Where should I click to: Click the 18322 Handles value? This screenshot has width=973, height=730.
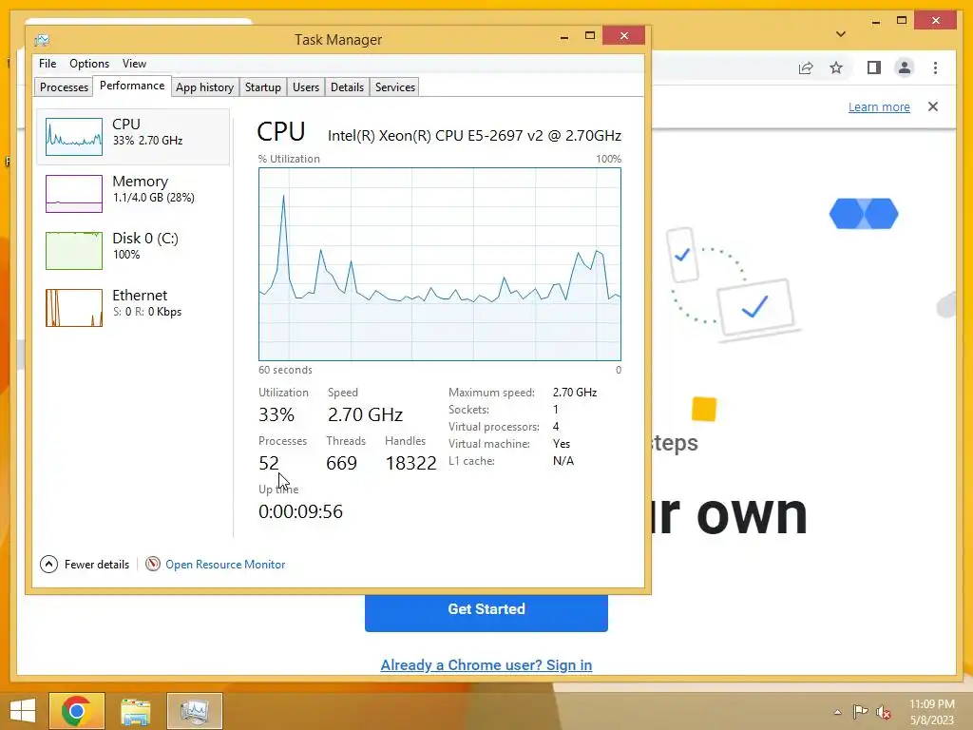(410, 463)
